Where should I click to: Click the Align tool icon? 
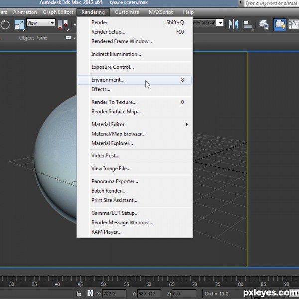[248, 25]
